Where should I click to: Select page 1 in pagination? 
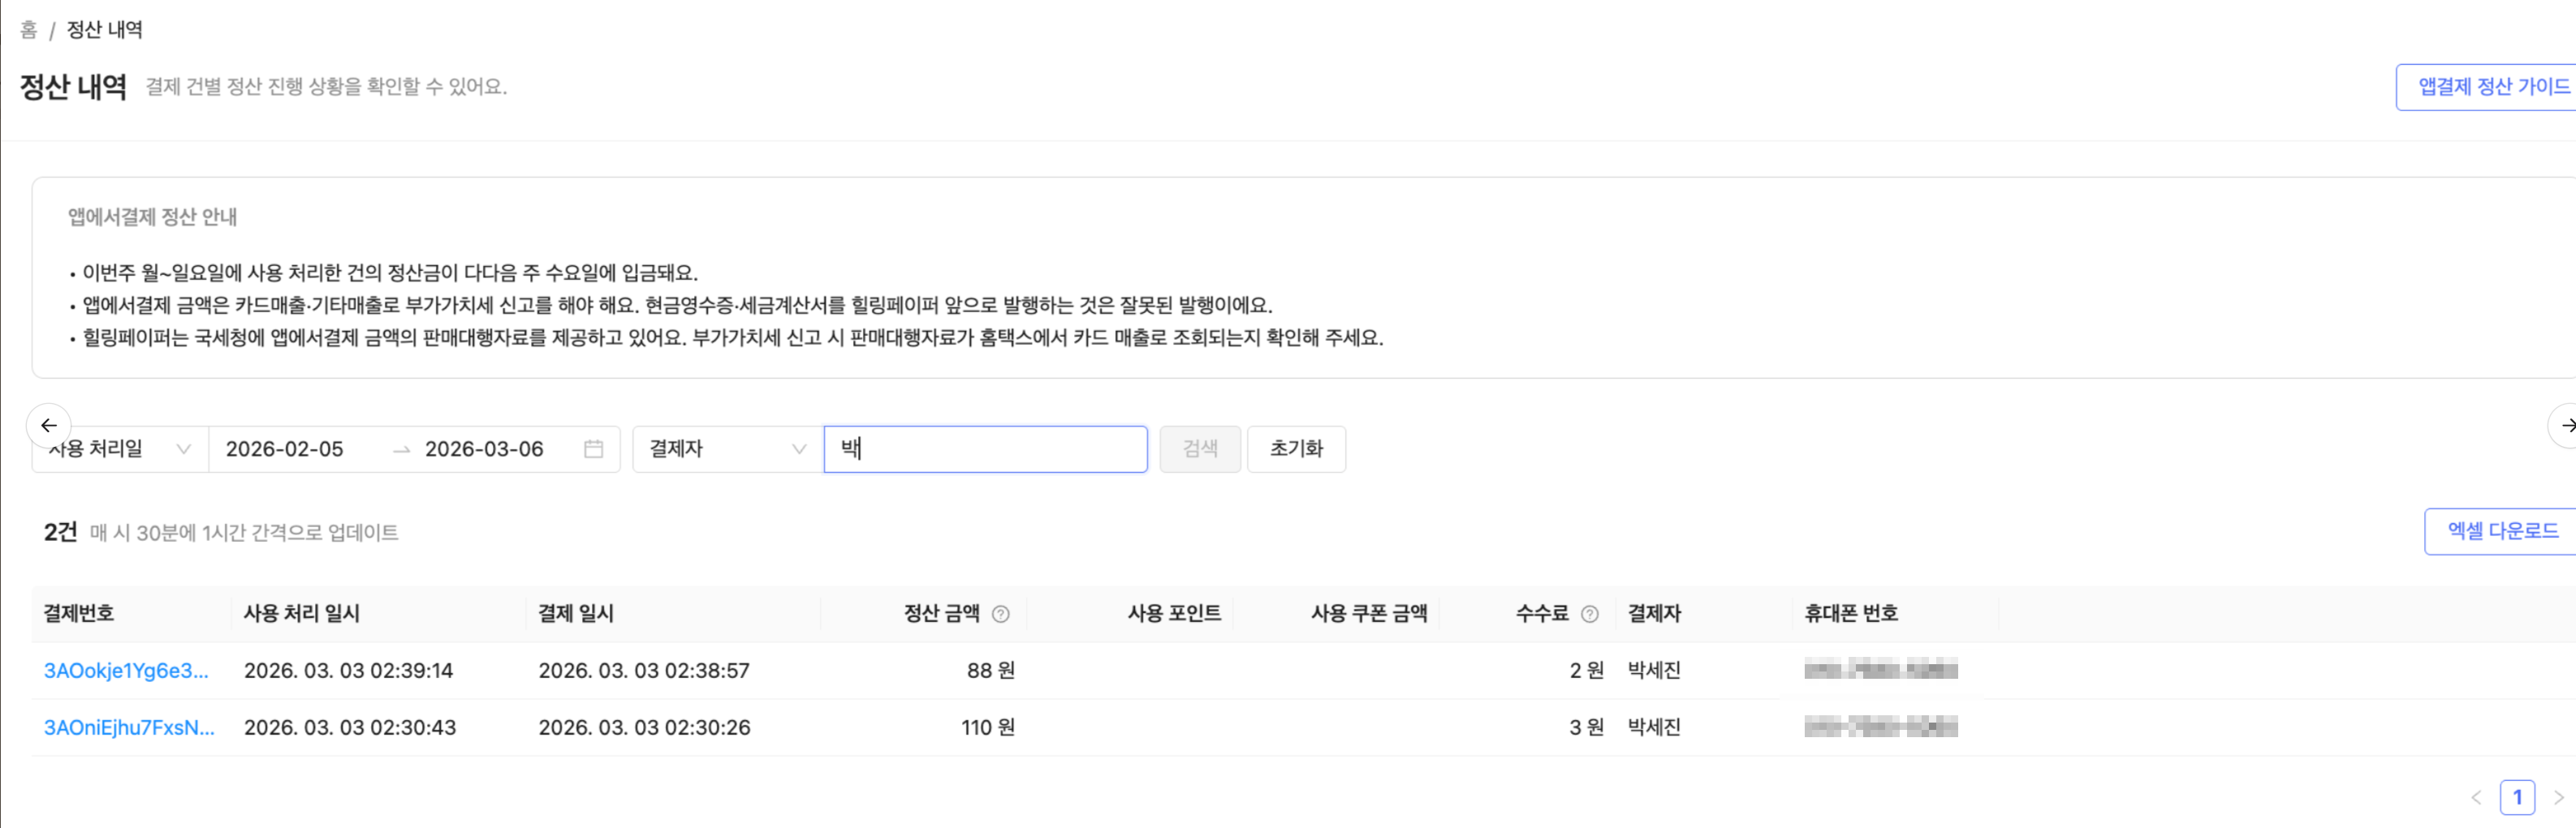2517,797
